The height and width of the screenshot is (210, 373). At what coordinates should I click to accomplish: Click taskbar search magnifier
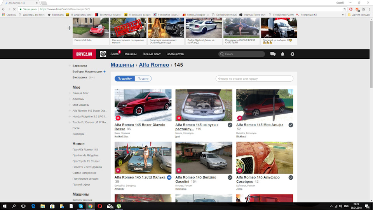pos(14,206)
